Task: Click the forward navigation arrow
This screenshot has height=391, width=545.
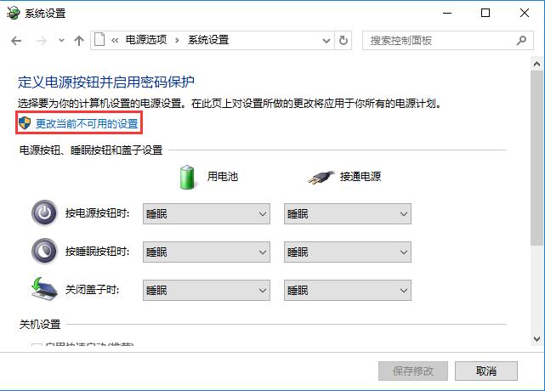Action: (x=39, y=40)
